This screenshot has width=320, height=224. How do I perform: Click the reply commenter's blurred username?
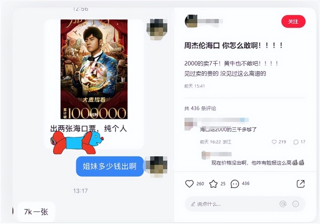click(221, 154)
